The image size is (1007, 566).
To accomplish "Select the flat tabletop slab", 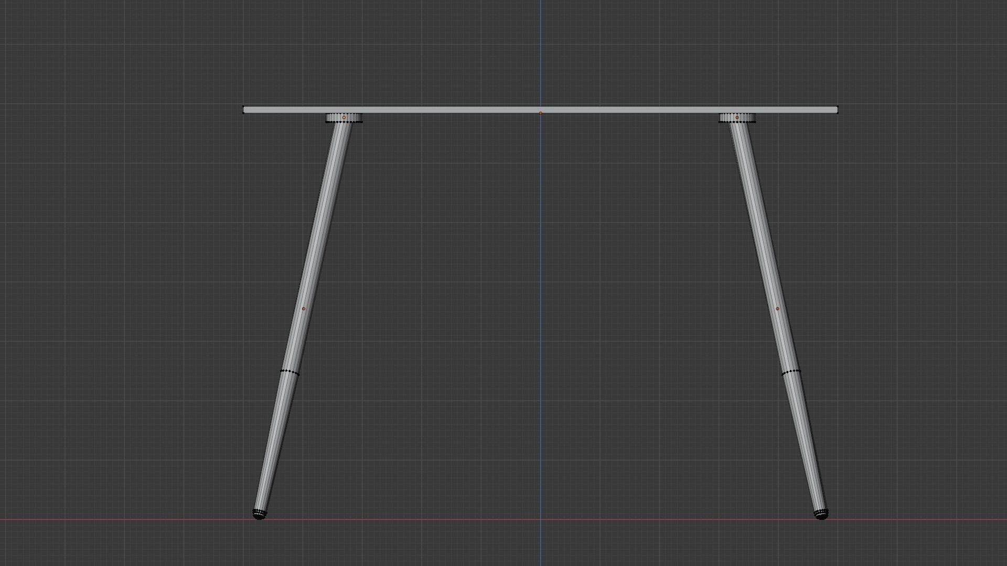I will pyautogui.click(x=540, y=110).
